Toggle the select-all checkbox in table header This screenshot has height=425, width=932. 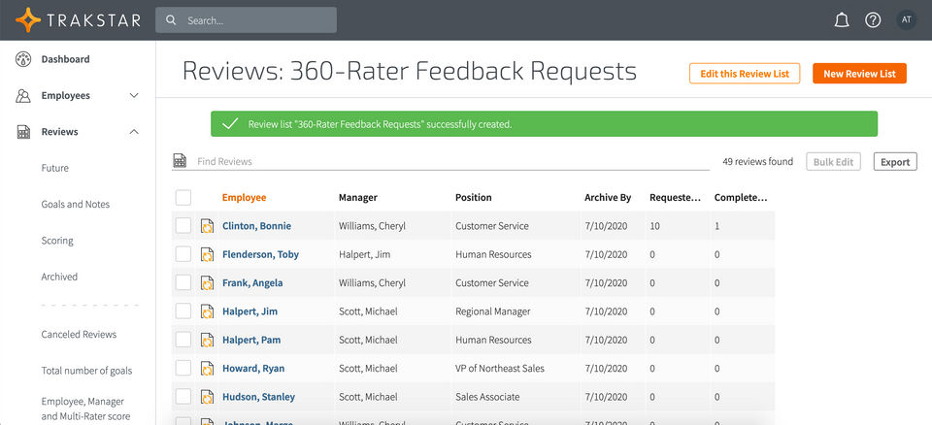(183, 198)
